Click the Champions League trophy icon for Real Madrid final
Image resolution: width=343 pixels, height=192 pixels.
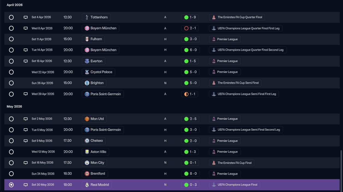[214, 185]
